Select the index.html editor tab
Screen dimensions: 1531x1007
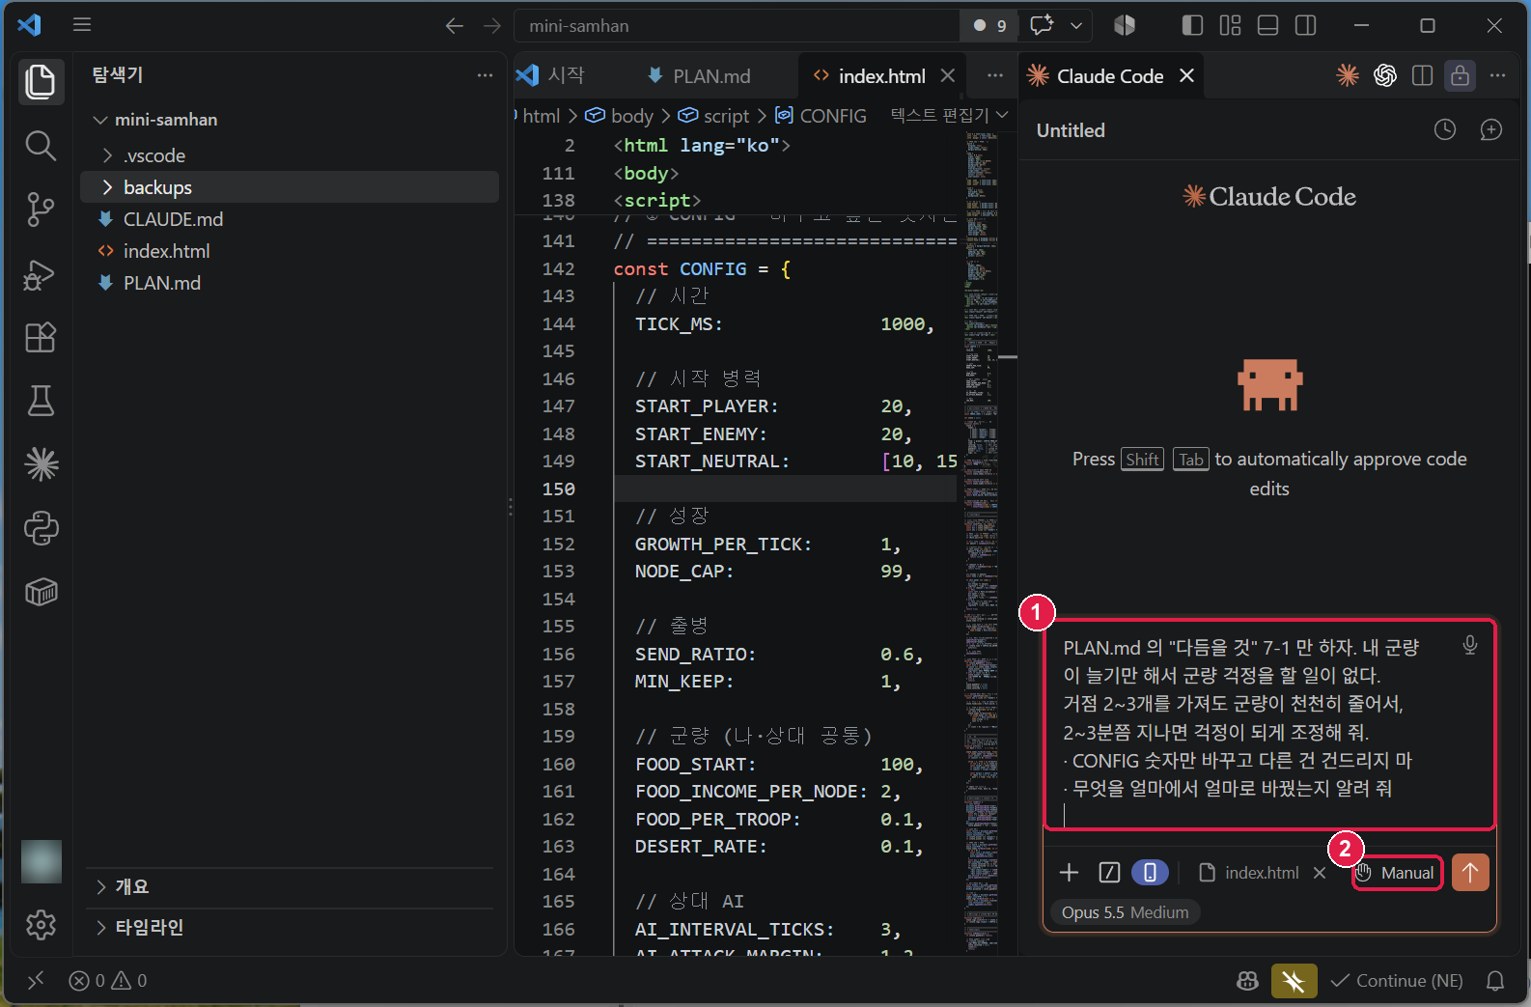(869, 75)
